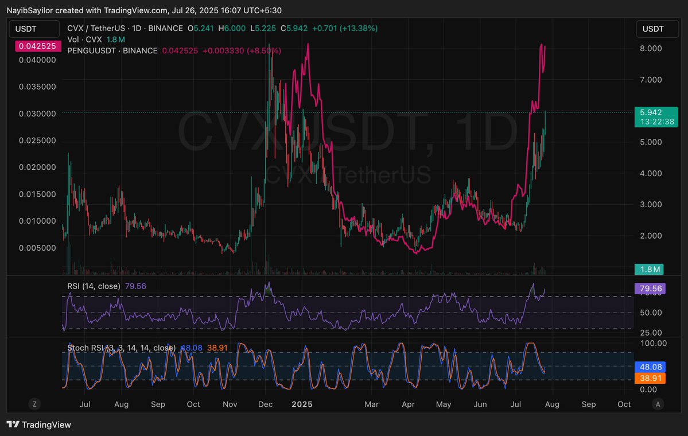
Task: Select the Vol · CVX indicator legend
Action: click(85, 40)
